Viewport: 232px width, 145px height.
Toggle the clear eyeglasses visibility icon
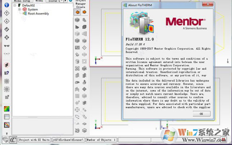click(x=7, y=54)
